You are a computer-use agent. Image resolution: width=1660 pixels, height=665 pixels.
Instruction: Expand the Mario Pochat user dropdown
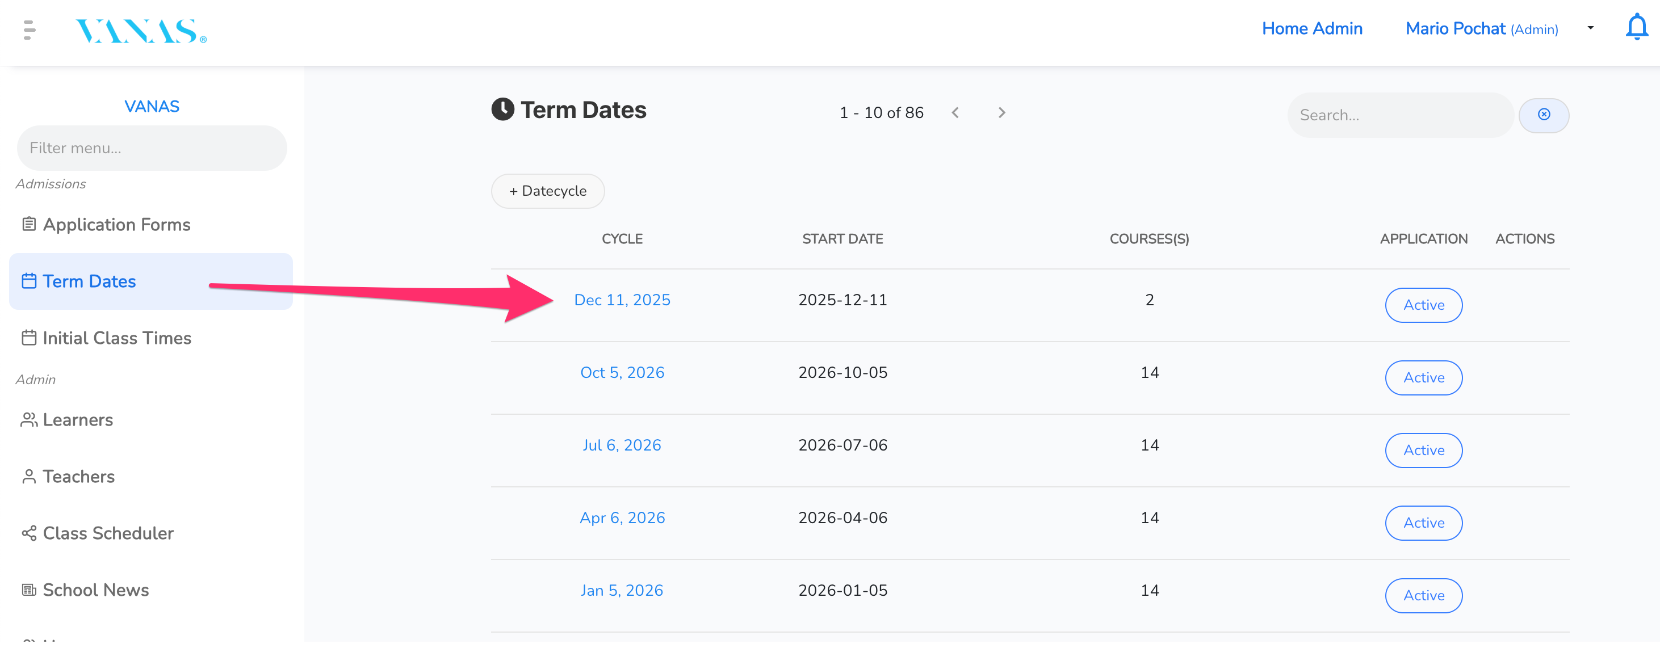coord(1590,28)
